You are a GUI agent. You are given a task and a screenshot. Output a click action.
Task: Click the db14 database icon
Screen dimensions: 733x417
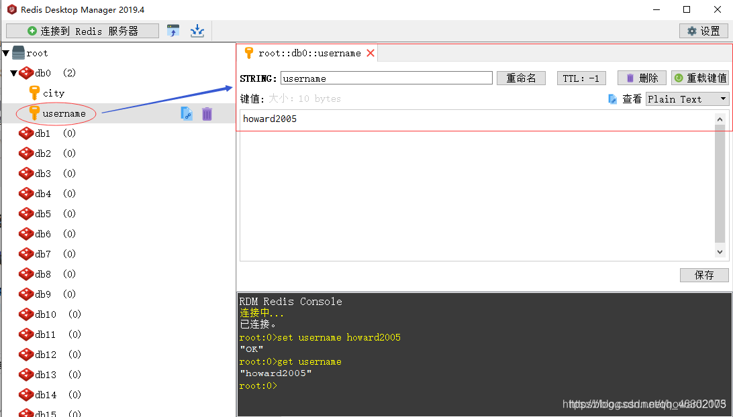26,395
